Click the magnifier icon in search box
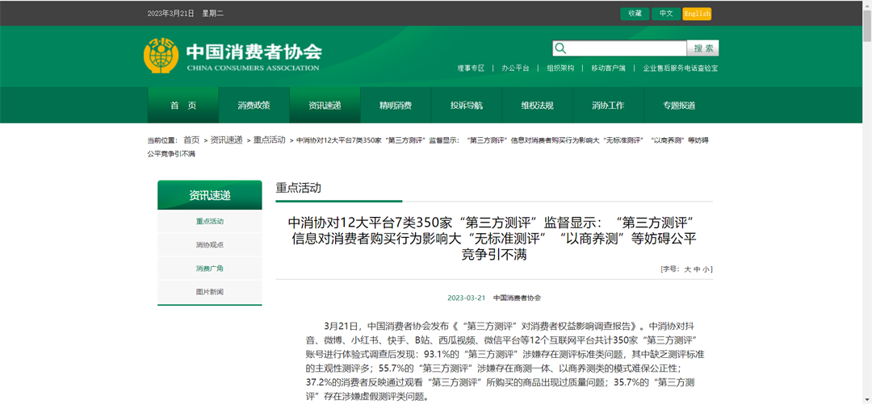This screenshot has width=872, height=404. click(561, 48)
